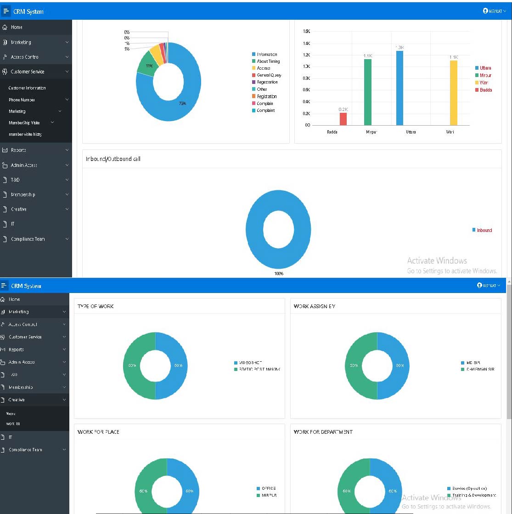Click General Query legend entry

click(x=266, y=75)
